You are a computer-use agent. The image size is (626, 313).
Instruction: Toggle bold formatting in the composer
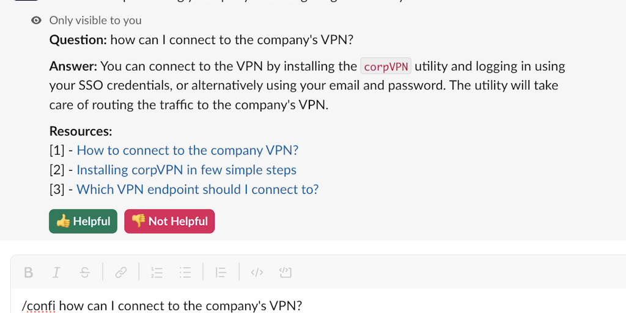[28, 273]
